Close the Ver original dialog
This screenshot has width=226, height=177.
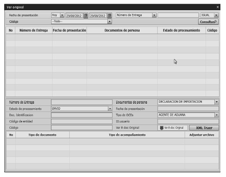[218, 7]
